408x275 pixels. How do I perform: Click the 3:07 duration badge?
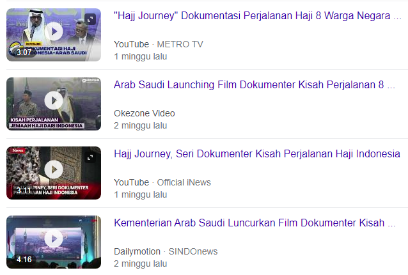pyautogui.click(x=24, y=52)
